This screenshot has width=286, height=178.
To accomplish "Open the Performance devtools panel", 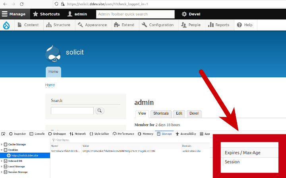I will coord(123,134).
